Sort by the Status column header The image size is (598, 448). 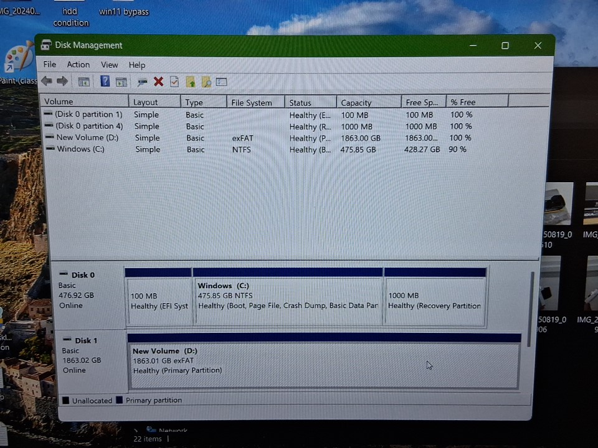[x=311, y=103]
